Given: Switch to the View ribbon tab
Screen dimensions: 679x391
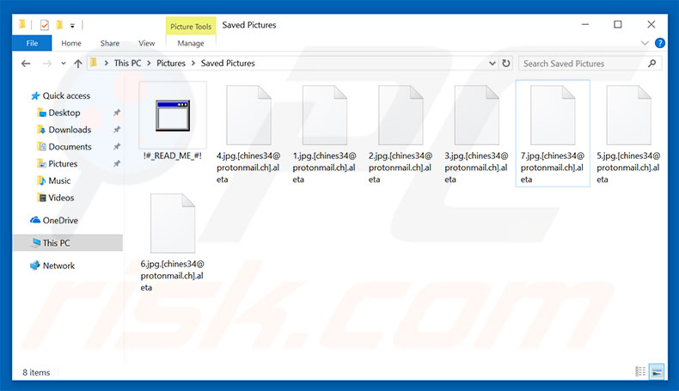Looking at the screenshot, I should click(x=146, y=43).
